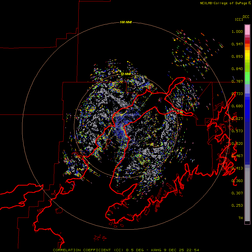Click the pink swatch at top of color bar
The height and width of the screenshot is (252, 252).
click(247, 30)
